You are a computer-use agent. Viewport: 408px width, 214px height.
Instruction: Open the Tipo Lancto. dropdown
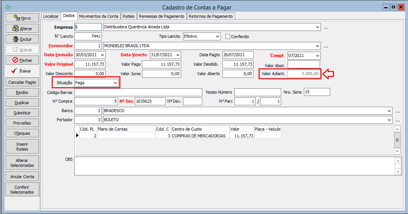click(x=217, y=37)
